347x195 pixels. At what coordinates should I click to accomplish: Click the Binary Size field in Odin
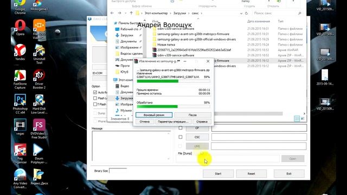[118, 171]
